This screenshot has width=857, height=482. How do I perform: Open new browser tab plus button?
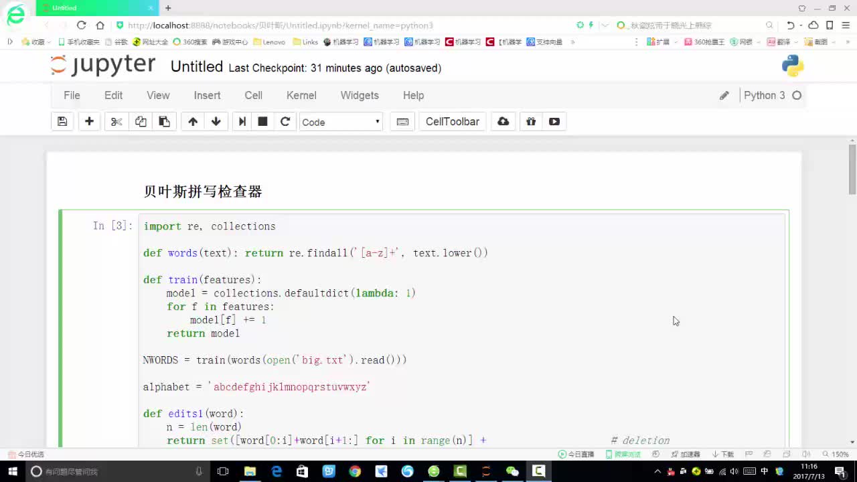coord(168,8)
